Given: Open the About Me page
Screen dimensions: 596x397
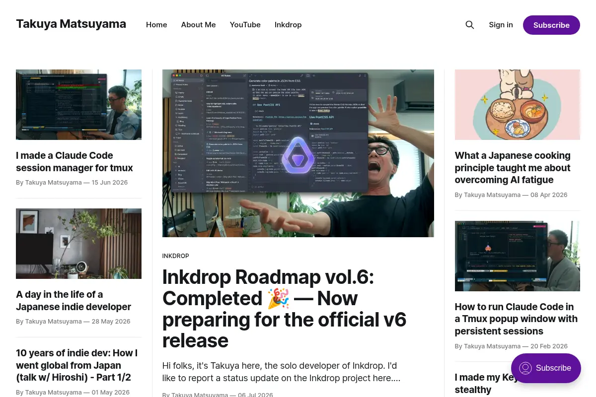Looking at the screenshot, I should [198, 25].
